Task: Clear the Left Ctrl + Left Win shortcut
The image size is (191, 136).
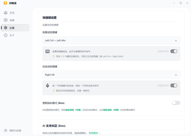Action: tap(176, 41)
